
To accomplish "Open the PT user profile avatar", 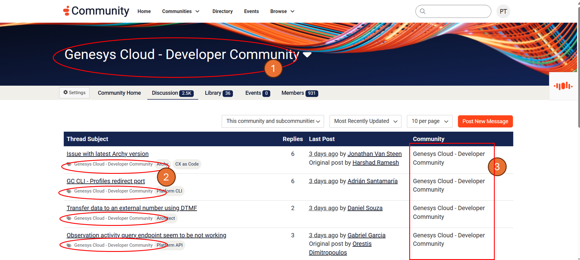I will point(503,12).
